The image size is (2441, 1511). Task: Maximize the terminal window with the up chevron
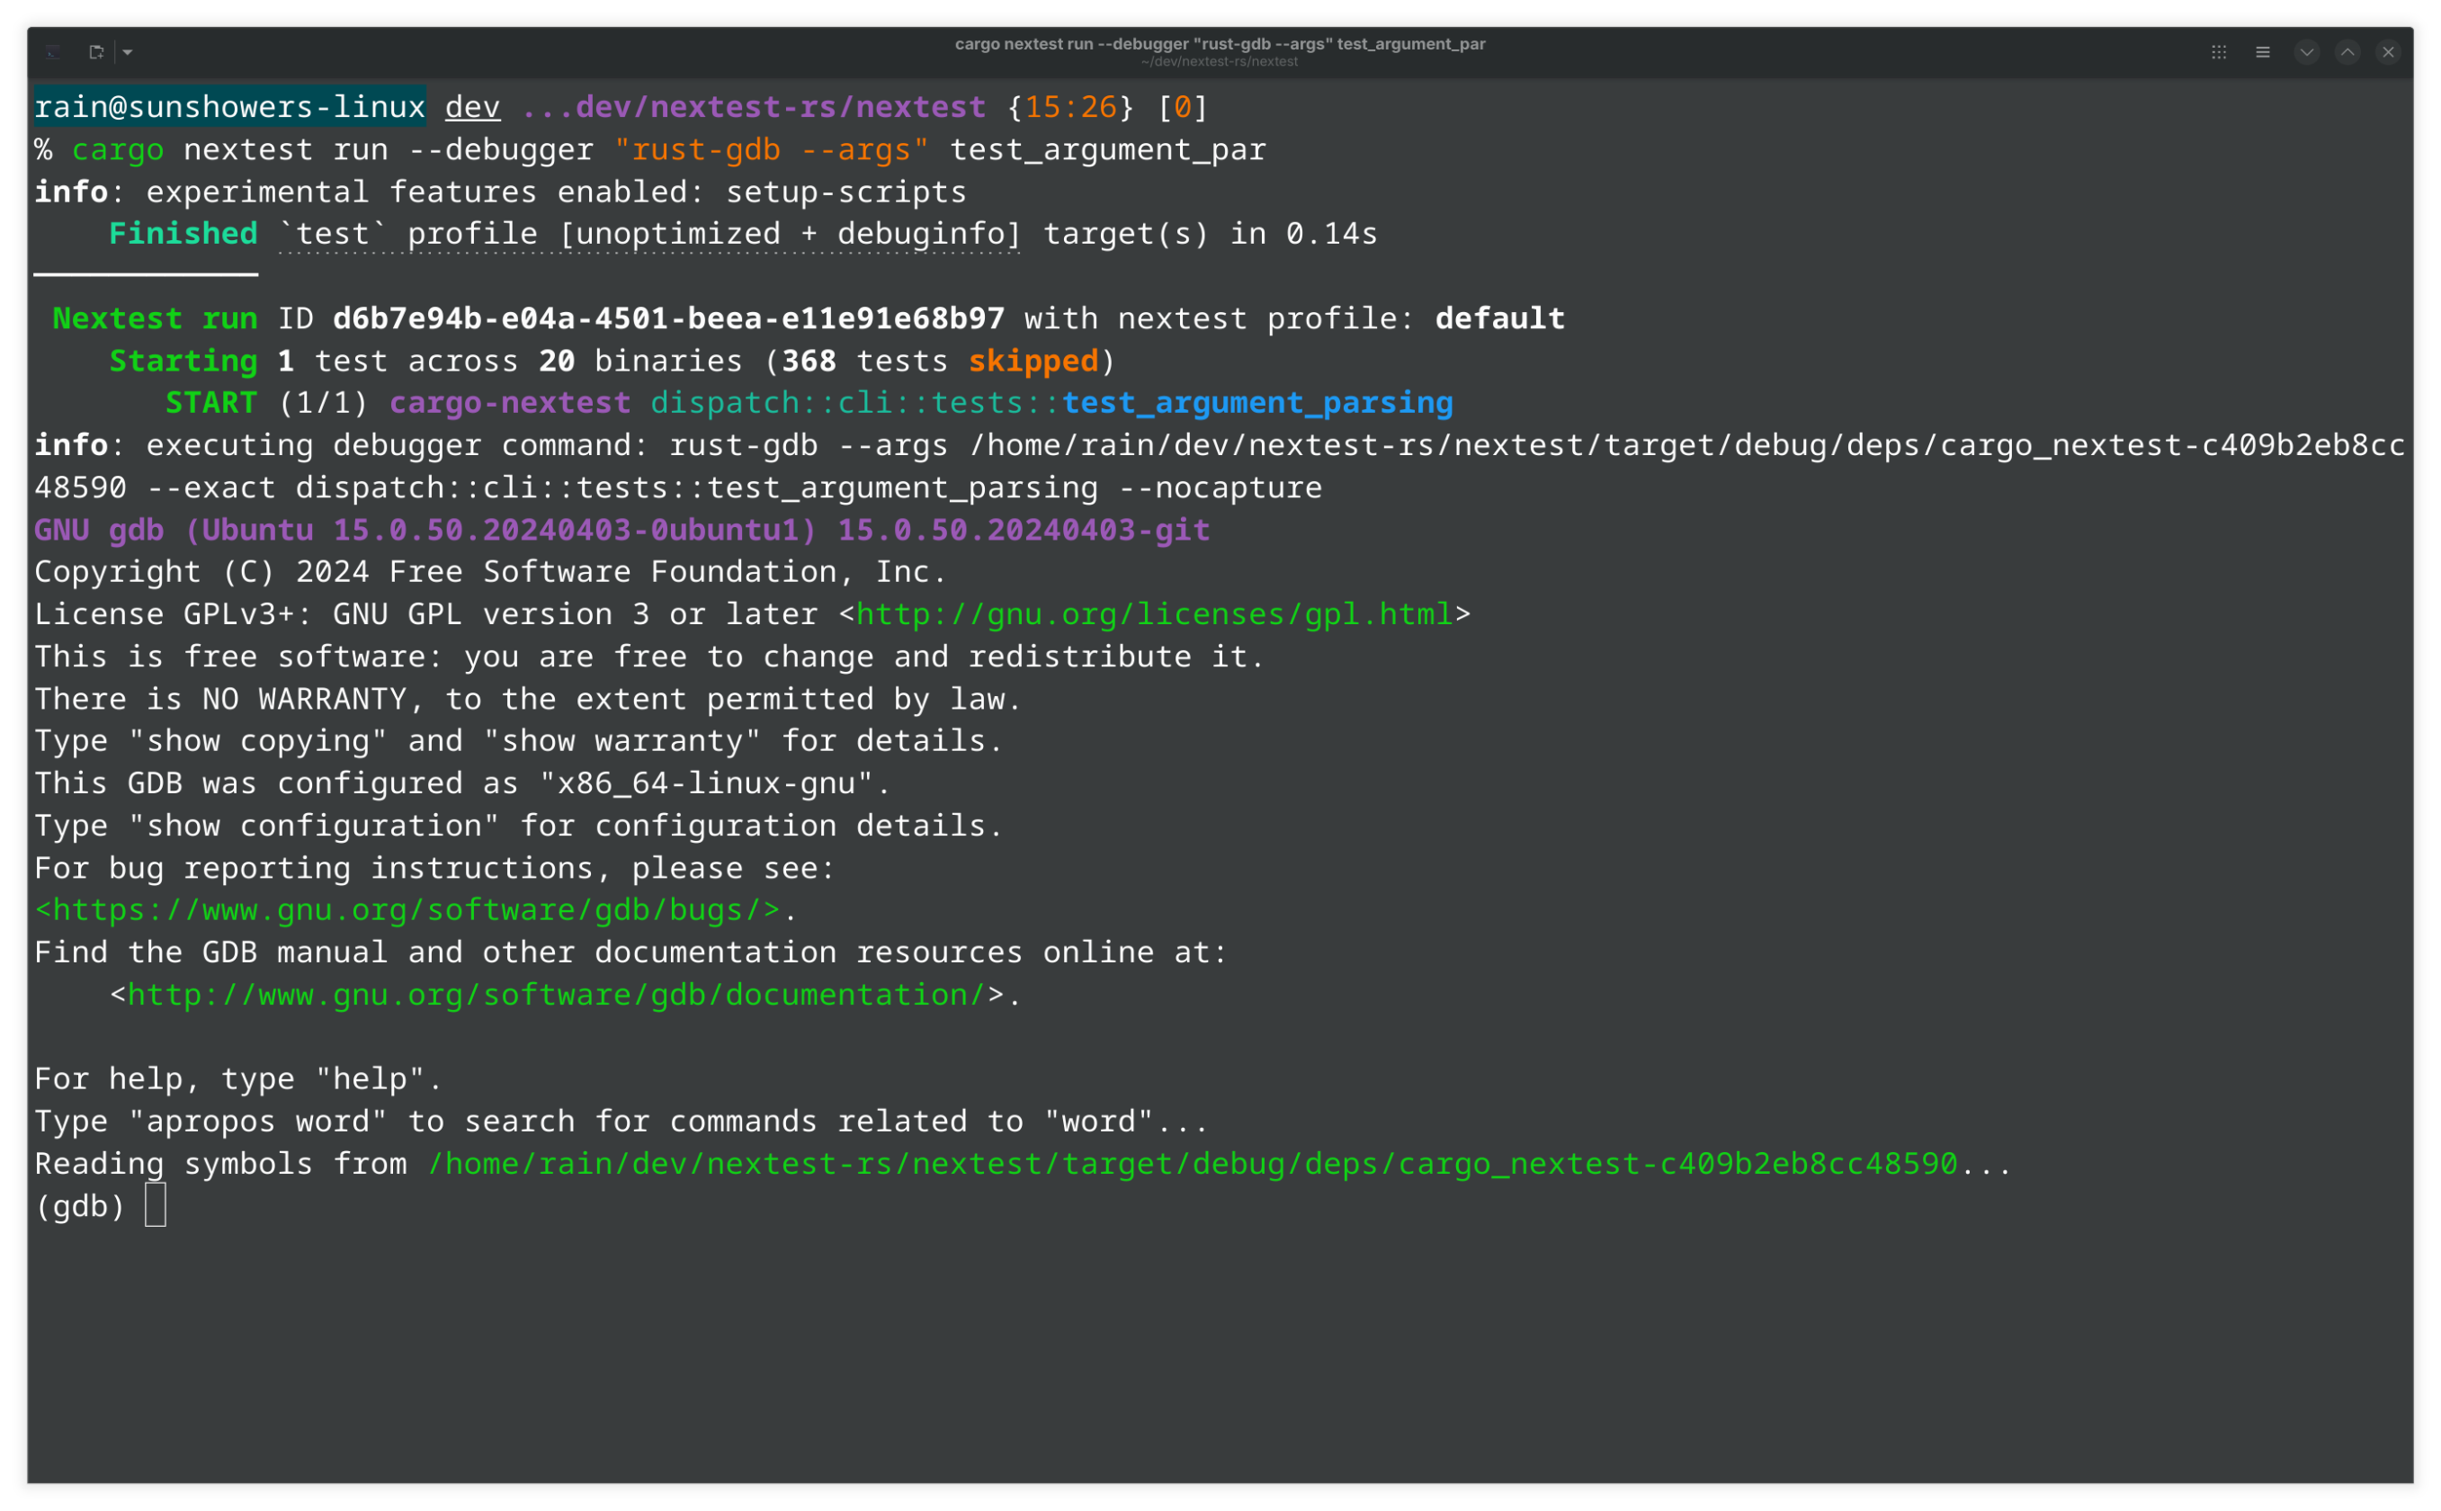(x=2346, y=52)
